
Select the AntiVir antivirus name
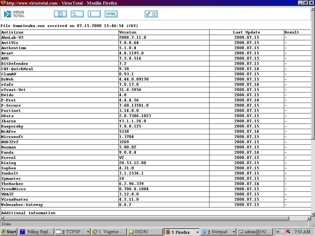click(x=10, y=43)
